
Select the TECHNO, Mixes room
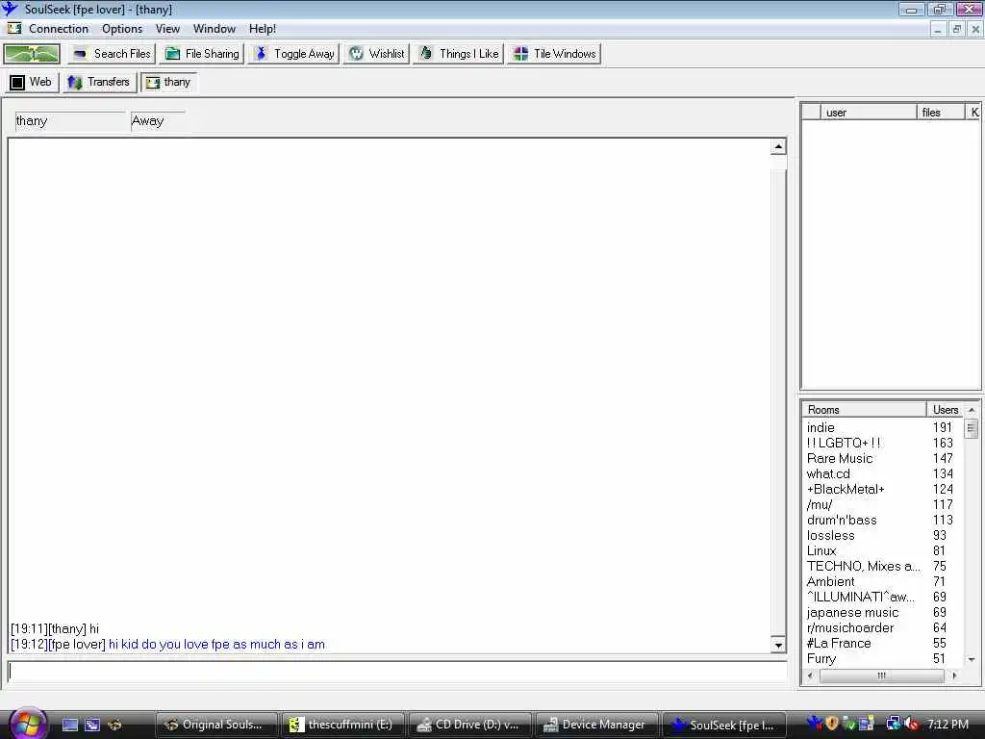[x=882, y=566]
